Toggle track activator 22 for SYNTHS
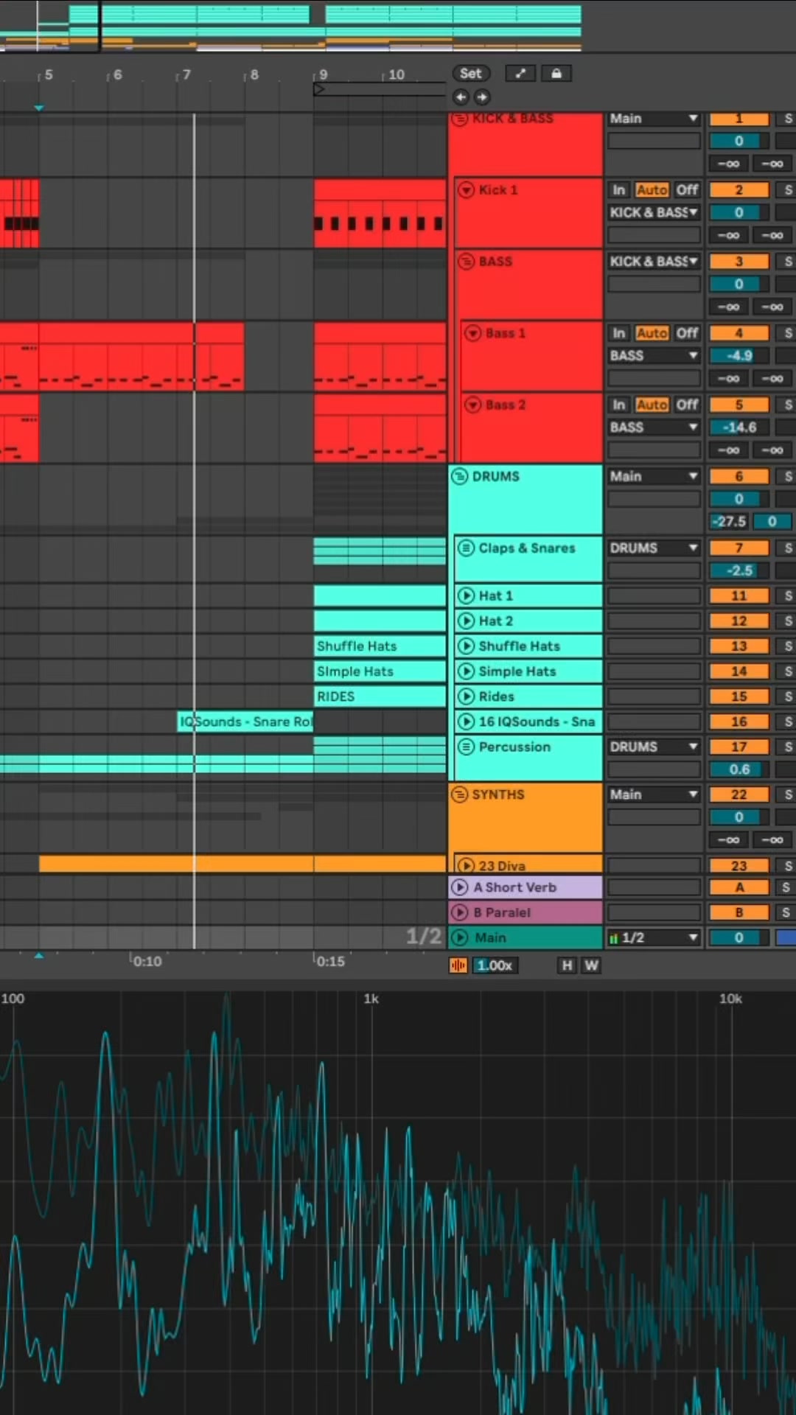 tap(739, 794)
